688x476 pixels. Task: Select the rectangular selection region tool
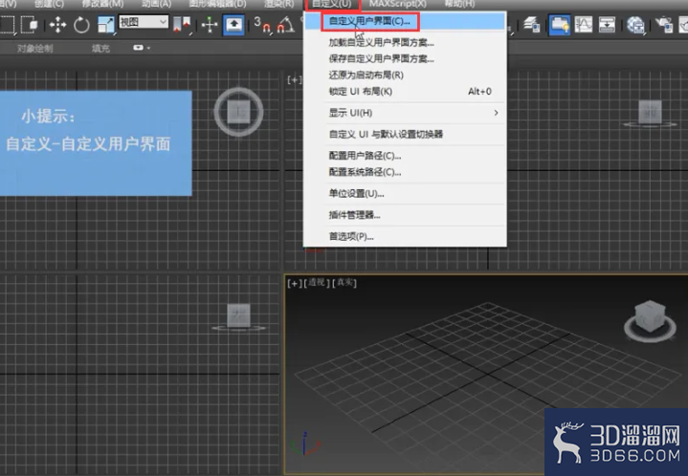pos(8,25)
